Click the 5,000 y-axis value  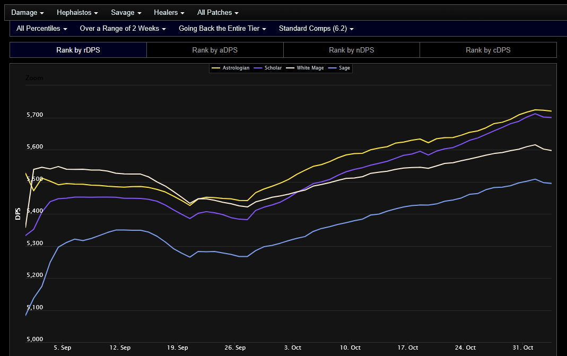pyautogui.click(x=34, y=340)
